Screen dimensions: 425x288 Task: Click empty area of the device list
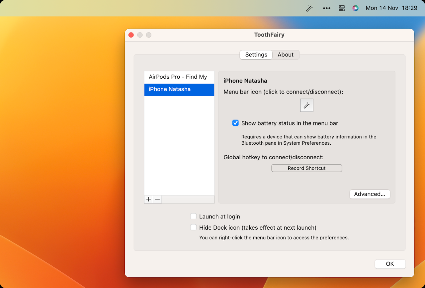179,146
